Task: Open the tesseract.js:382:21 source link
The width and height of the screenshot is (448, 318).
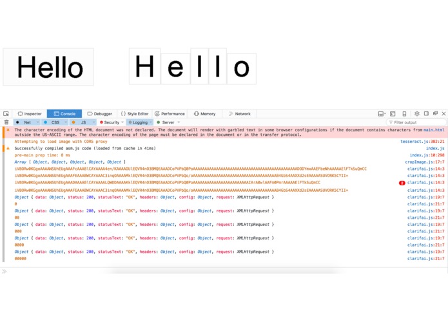Action: tap(422, 142)
